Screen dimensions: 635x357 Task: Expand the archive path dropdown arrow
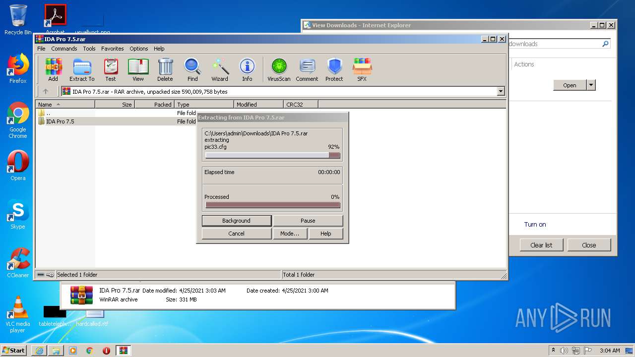(501, 91)
